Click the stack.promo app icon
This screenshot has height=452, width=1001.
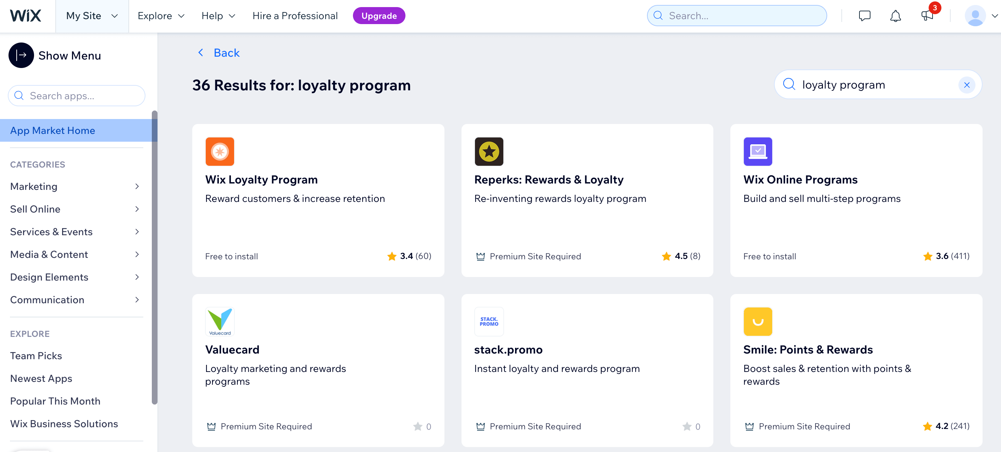pos(490,321)
